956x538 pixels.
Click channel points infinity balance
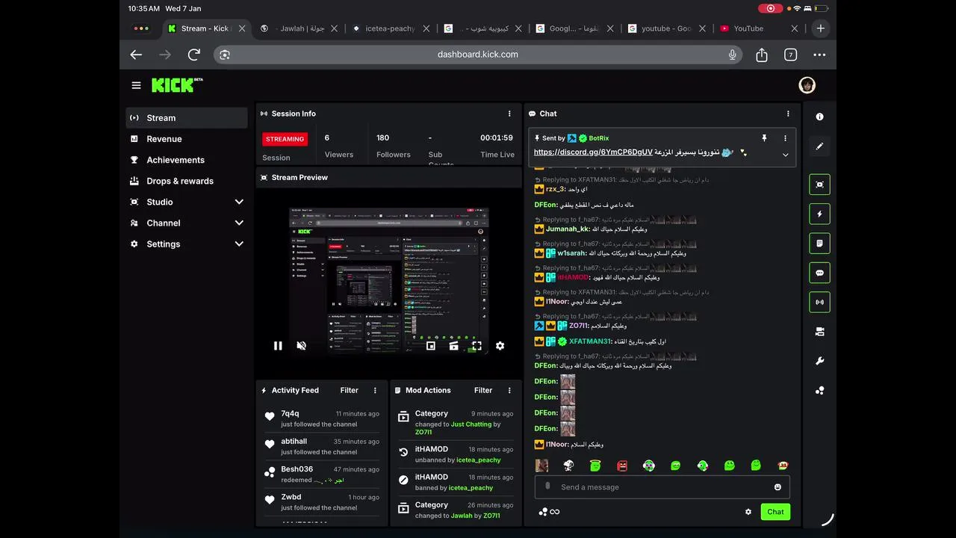tap(549, 512)
